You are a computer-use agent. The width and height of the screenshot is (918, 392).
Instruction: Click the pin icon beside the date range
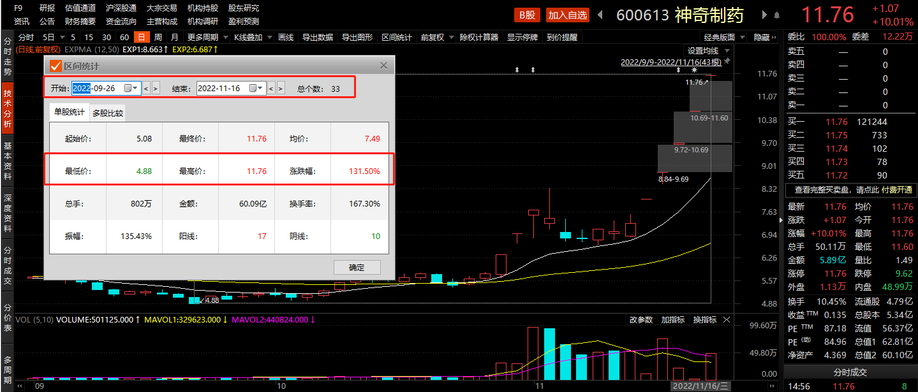[x=727, y=62]
